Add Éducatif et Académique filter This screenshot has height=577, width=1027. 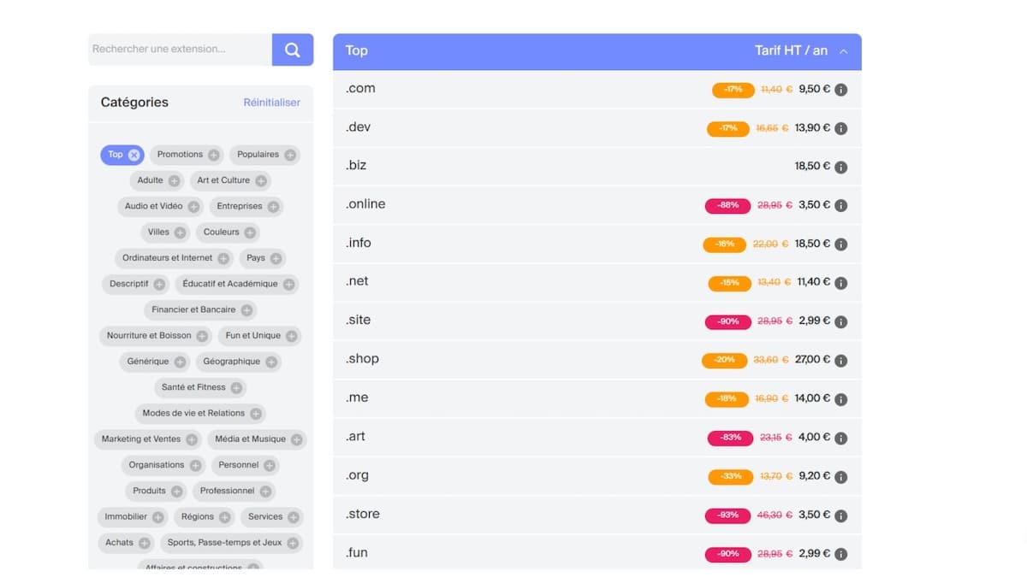point(237,284)
